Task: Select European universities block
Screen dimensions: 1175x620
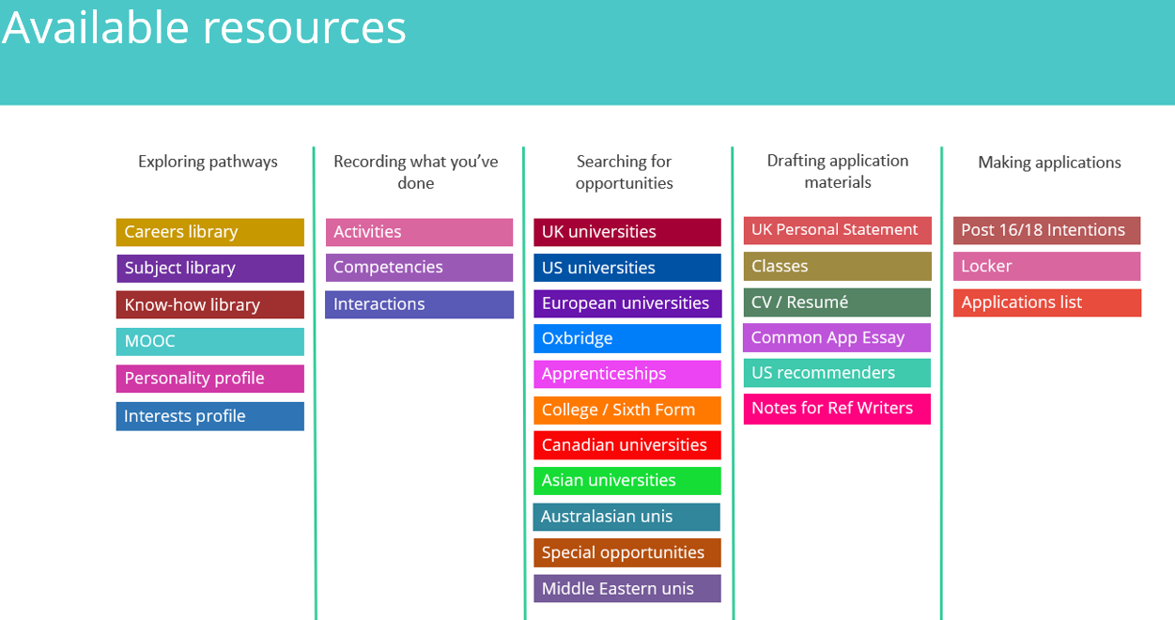Action: coord(627,303)
